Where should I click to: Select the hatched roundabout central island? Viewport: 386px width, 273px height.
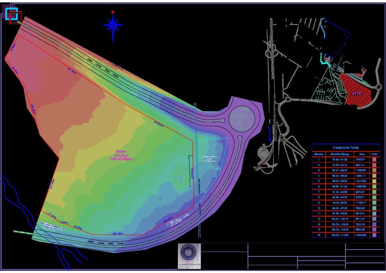pos(241,119)
